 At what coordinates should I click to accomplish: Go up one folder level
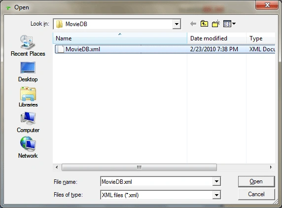[x=204, y=24]
